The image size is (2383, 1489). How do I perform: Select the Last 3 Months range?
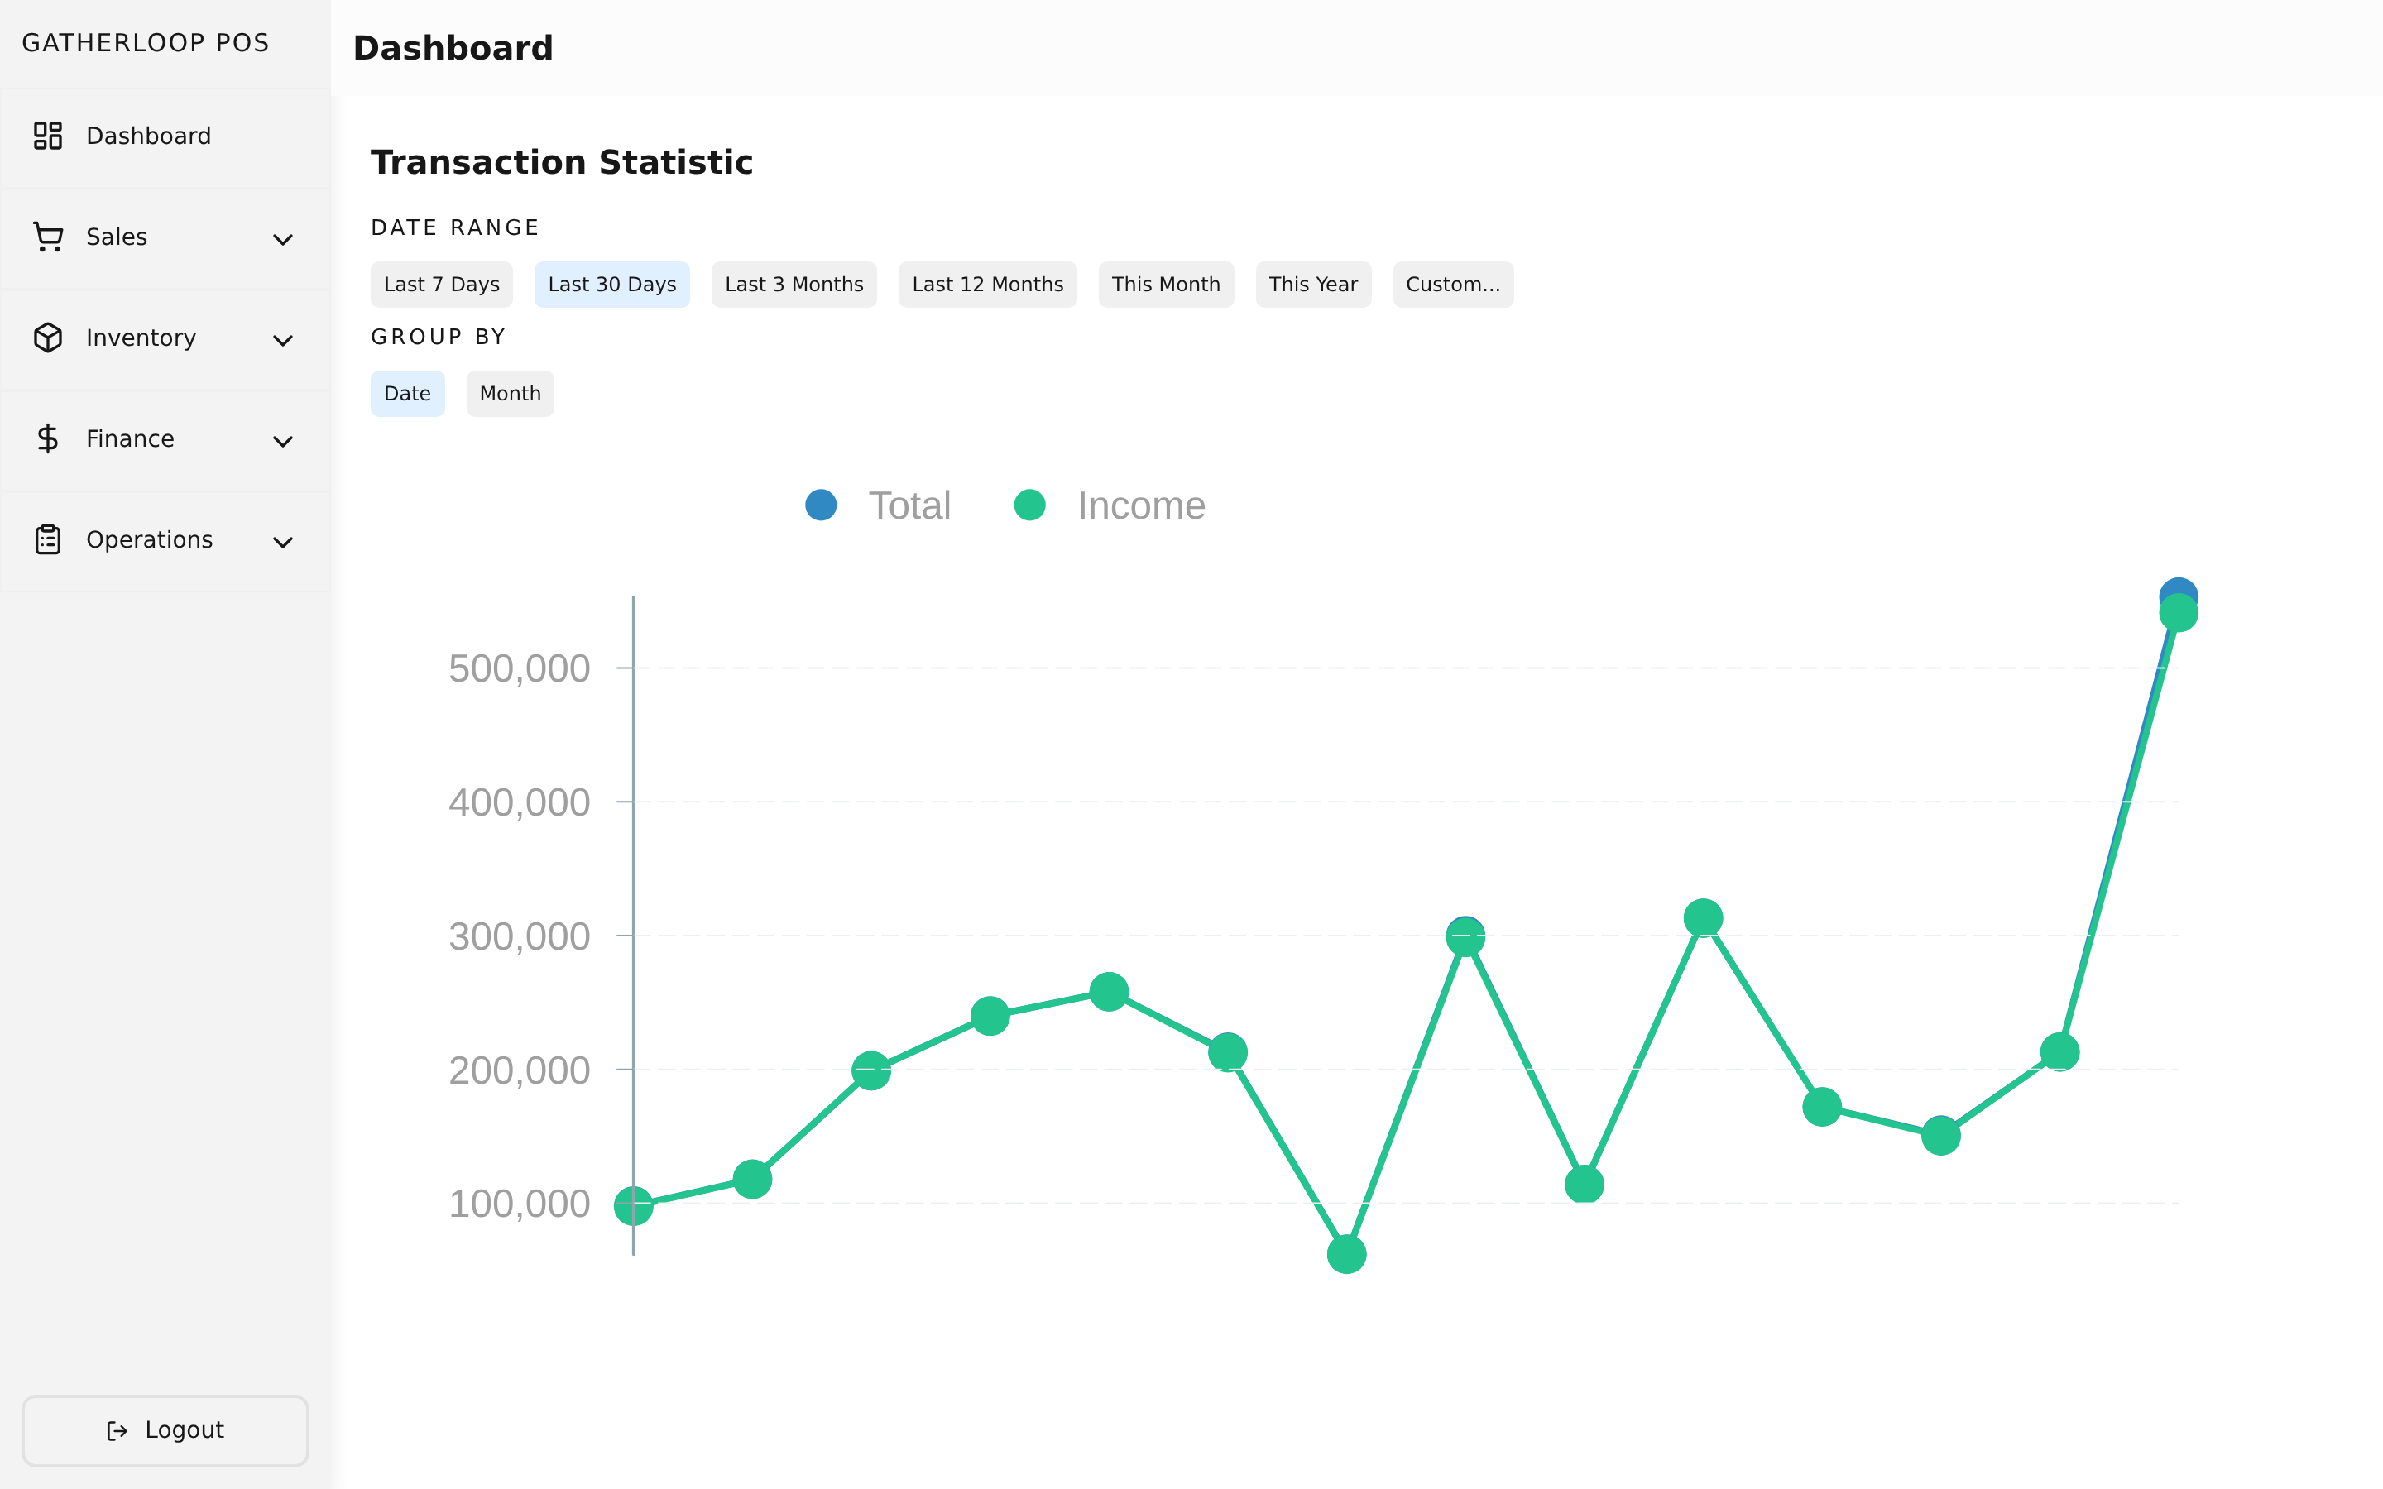point(794,285)
